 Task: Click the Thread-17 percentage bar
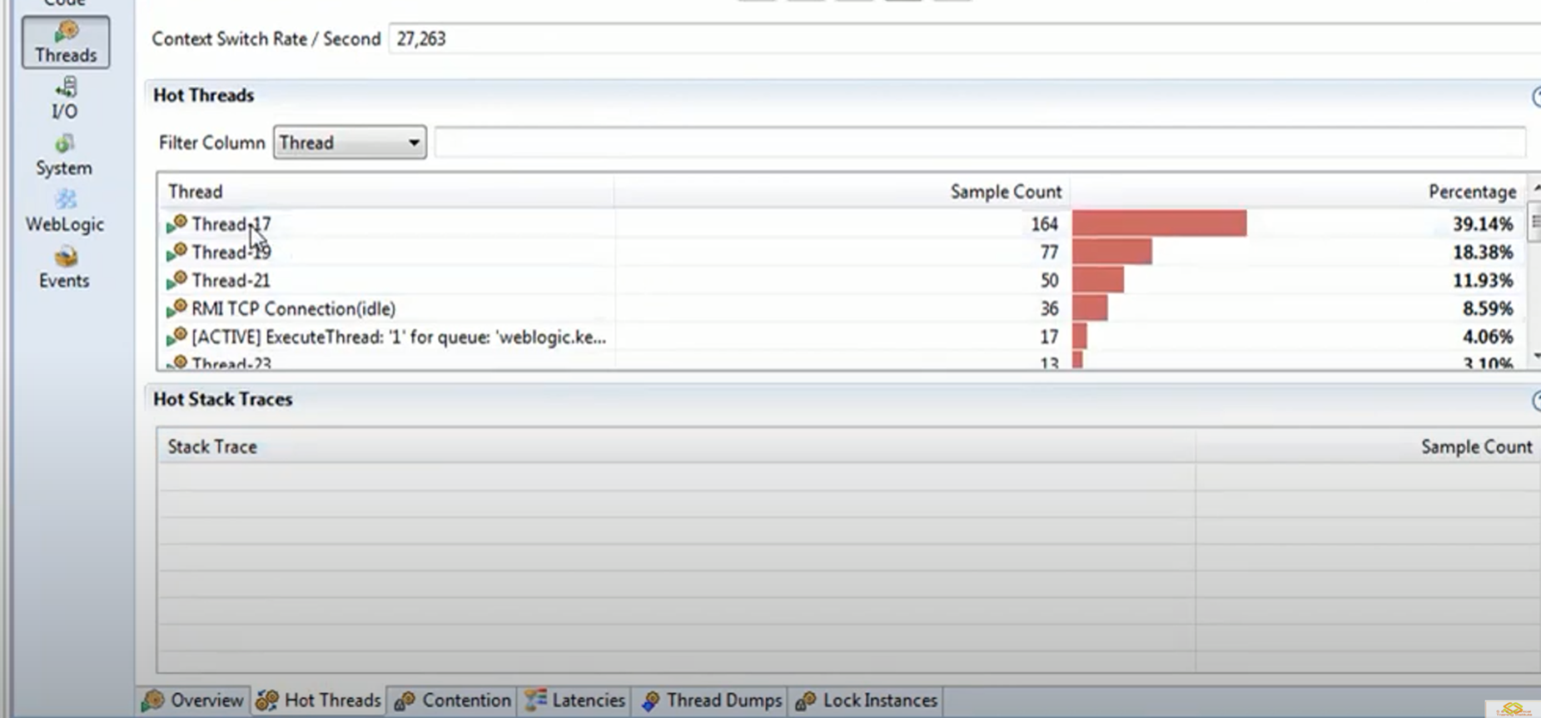[1159, 223]
